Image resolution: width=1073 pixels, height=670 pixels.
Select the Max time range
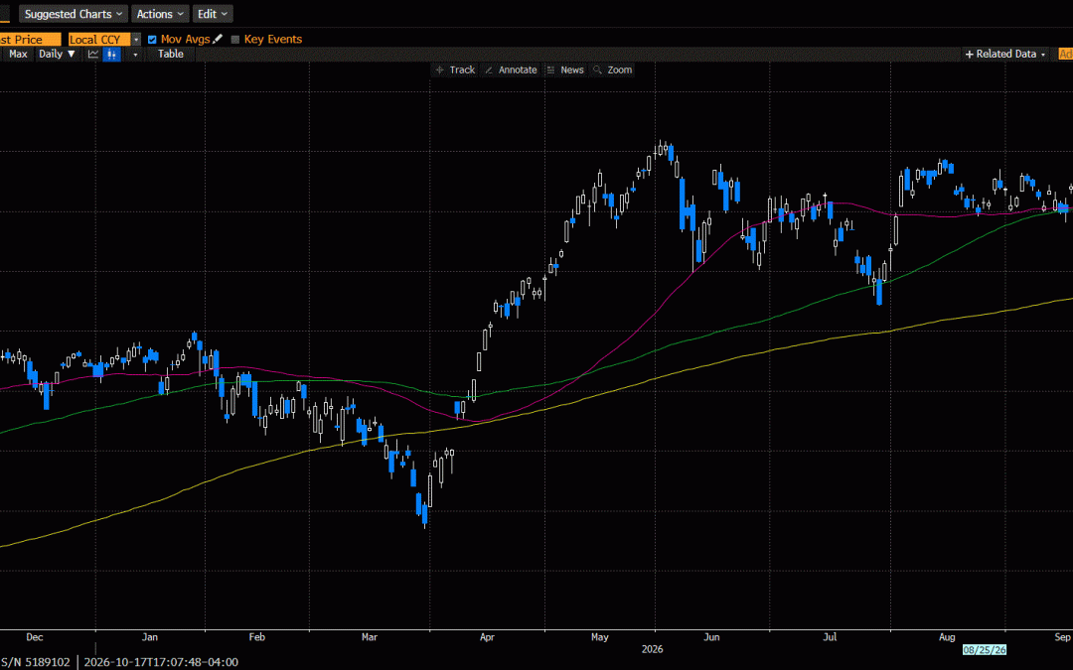pyautogui.click(x=19, y=54)
